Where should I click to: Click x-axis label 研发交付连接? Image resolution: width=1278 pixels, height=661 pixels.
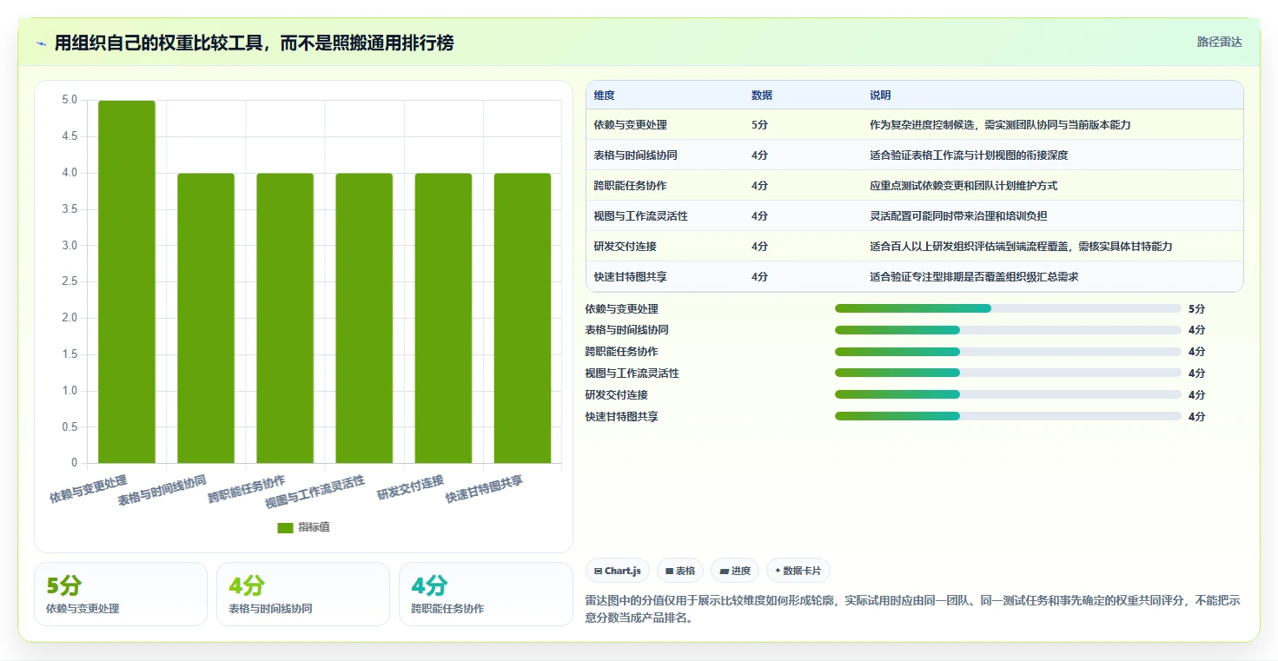pyautogui.click(x=410, y=487)
